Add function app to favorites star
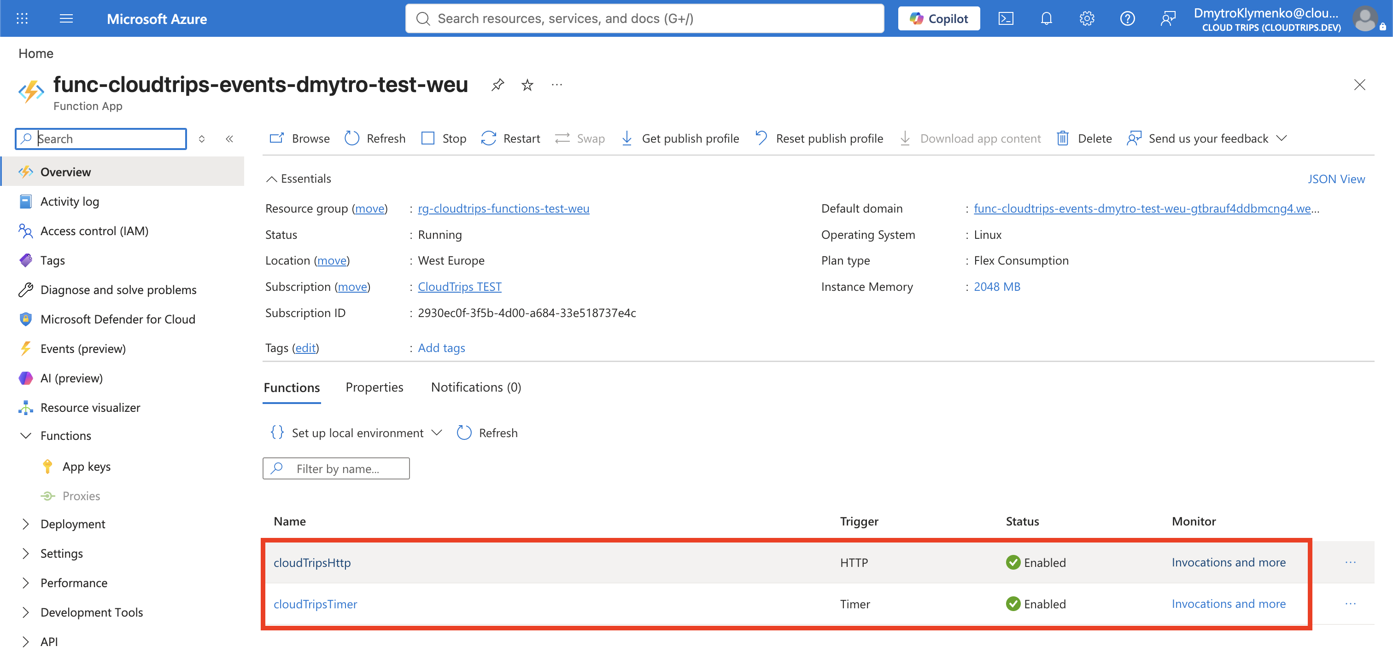This screenshot has height=658, width=1393. point(527,85)
